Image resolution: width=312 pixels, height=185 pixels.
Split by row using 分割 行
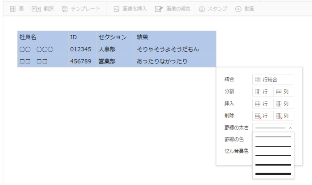(263, 92)
